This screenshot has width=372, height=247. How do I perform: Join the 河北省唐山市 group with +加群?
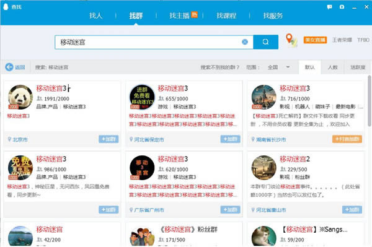[x=352, y=210]
